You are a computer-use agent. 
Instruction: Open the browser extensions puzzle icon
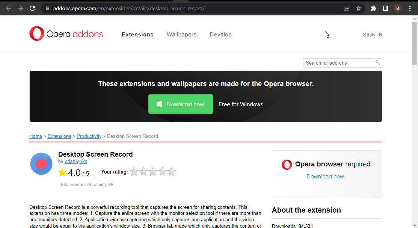(x=373, y=8)
